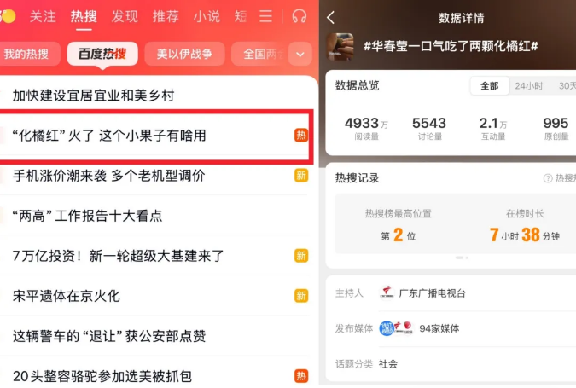Select the 全部 time range option
576x388 pixels.
(x=489, y=86)
